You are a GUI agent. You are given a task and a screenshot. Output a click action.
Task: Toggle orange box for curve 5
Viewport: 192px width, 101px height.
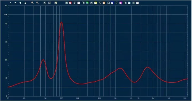(104, 3)
